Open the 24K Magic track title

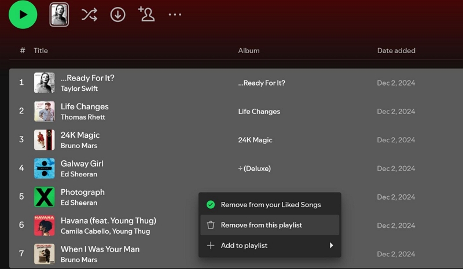[80, 135]
